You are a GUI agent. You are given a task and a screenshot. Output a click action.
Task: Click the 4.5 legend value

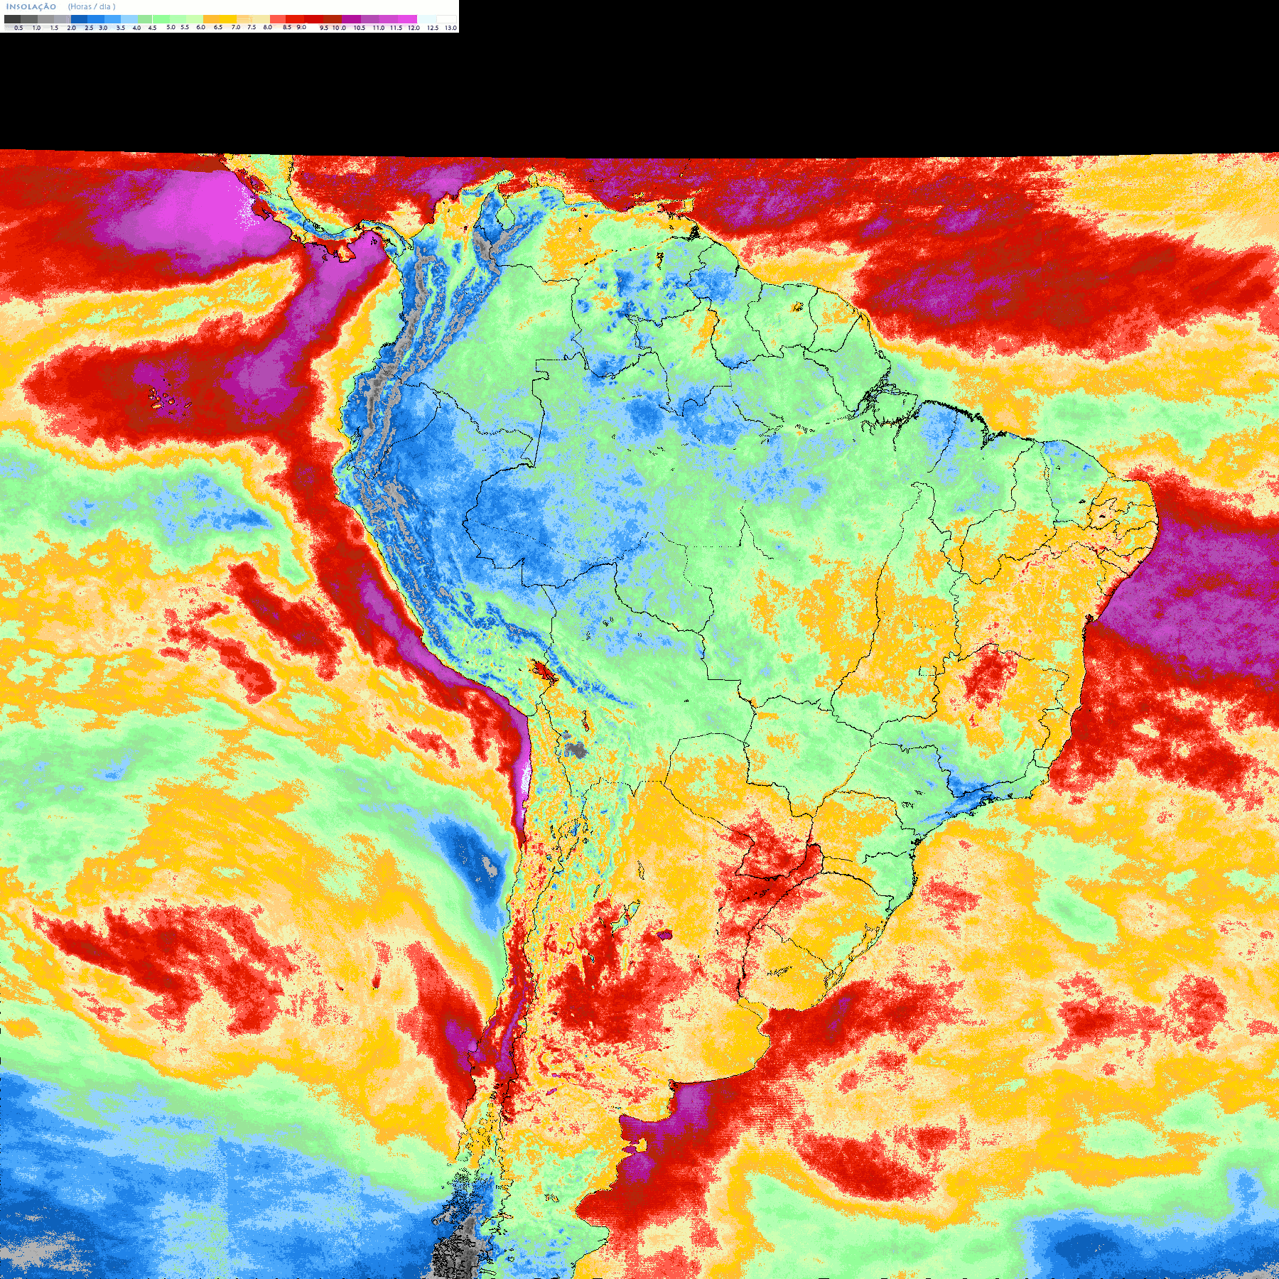click(152, 28)
